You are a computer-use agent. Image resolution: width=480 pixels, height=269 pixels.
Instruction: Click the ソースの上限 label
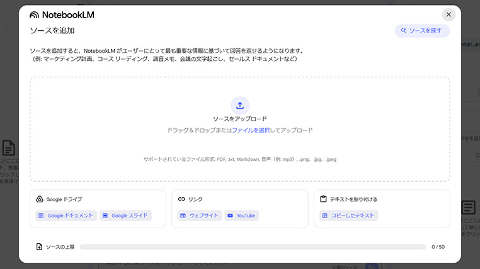point(60,247)
